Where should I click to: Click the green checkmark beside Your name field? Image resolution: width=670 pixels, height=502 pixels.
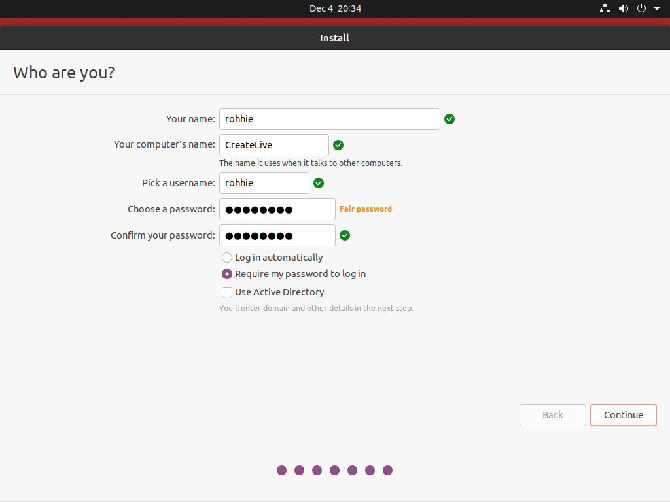tap(449, 119)
